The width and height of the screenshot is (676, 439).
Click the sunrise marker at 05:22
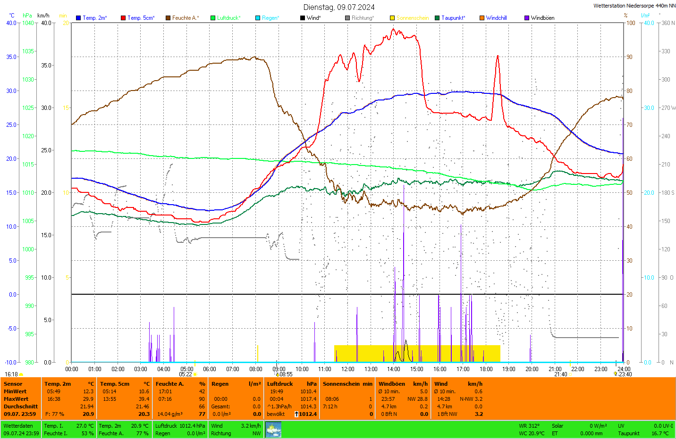click(195, 374)
